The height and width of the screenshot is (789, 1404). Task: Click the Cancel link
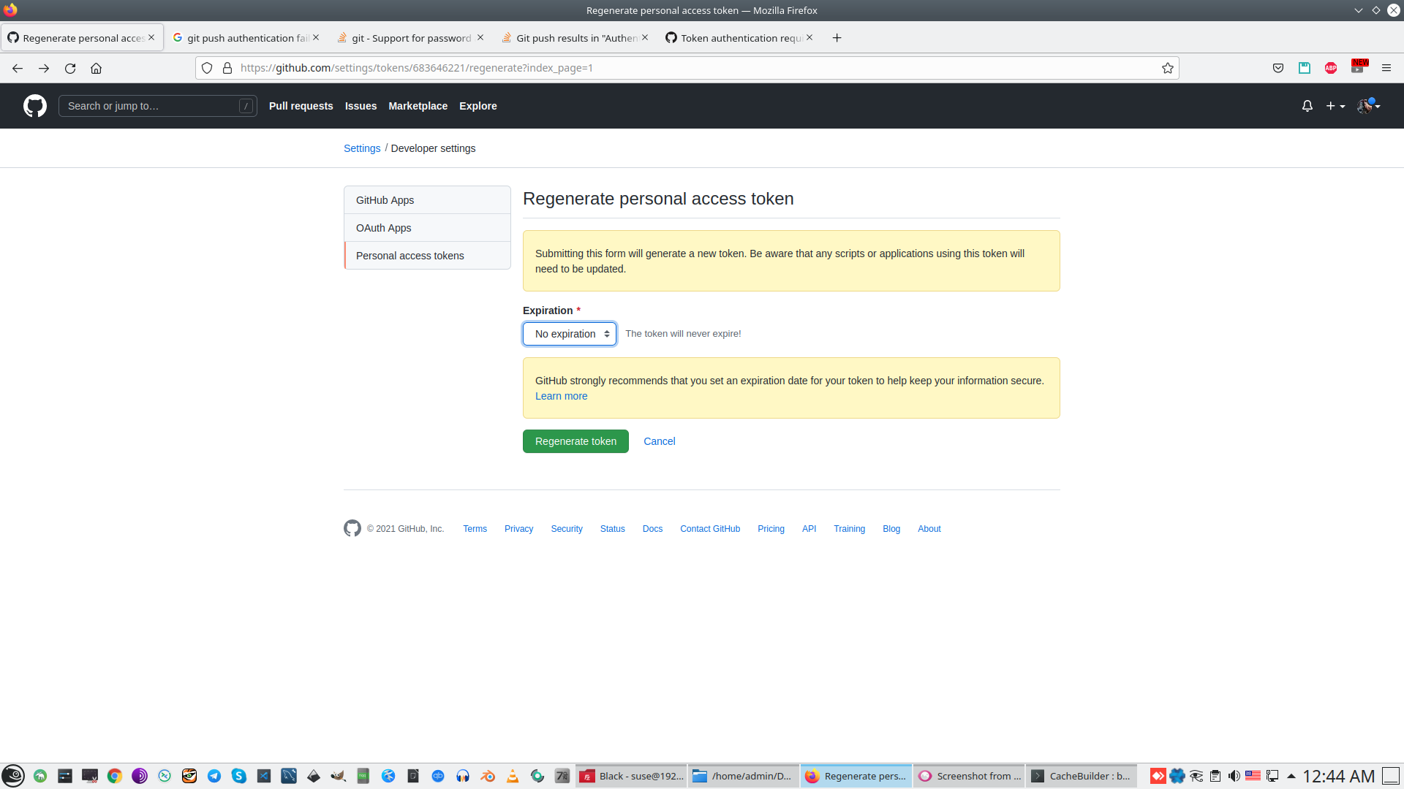click(659, 441)
